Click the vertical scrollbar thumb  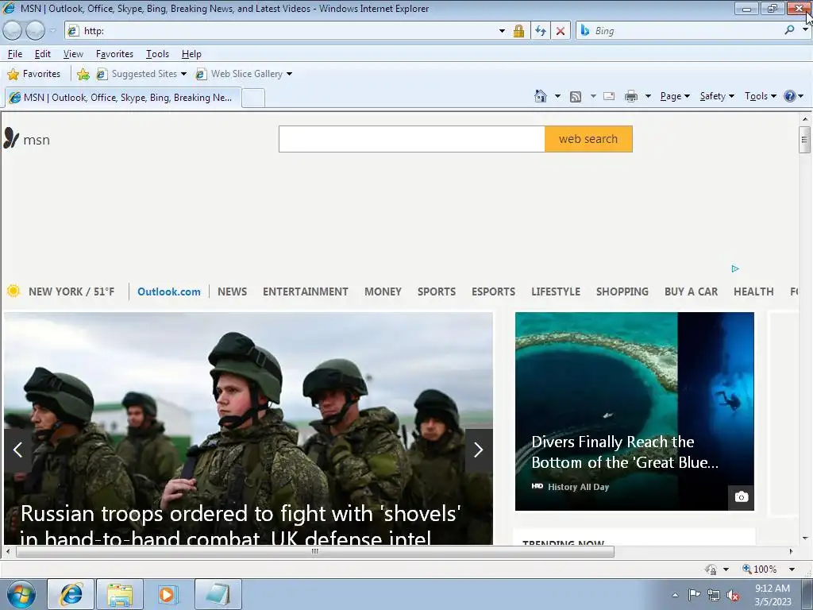tap(804, 139)
